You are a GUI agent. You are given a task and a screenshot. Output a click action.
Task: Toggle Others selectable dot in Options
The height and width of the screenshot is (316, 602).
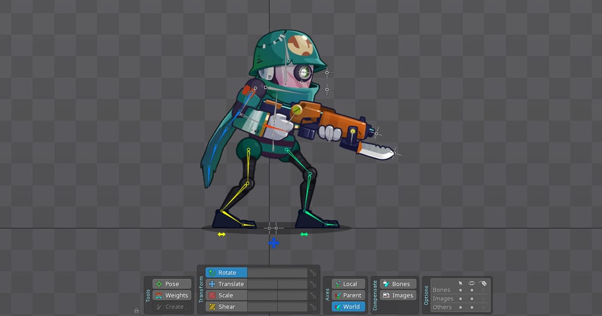tap(460, 307)
